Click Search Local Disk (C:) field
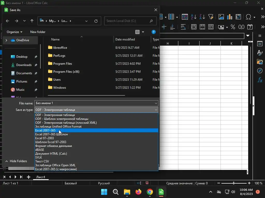 pyautogui.click(x=130, y=21)
